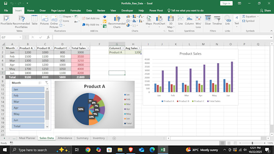Insert Line sparkline
Screen dimensions: 274x154
(x=181, y=20)
